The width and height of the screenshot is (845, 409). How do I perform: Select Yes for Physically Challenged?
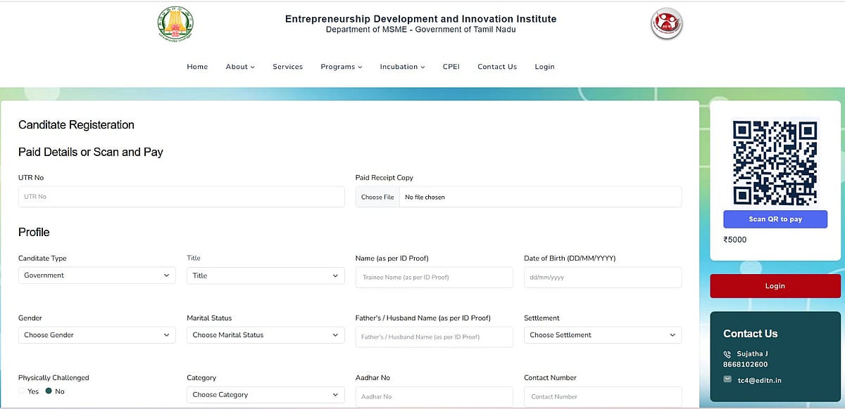tap(23, 391)
